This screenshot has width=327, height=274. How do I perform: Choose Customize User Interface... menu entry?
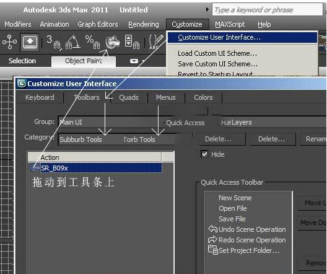click(242, 37)
